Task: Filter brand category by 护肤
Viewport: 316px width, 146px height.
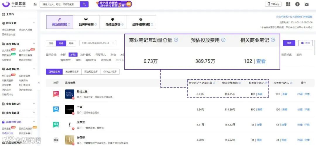Action: [x=73, y=55]
